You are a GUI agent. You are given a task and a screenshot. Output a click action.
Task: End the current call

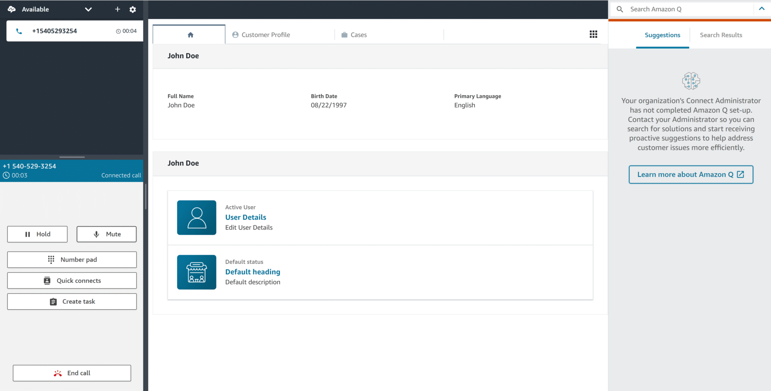[71, 373]
